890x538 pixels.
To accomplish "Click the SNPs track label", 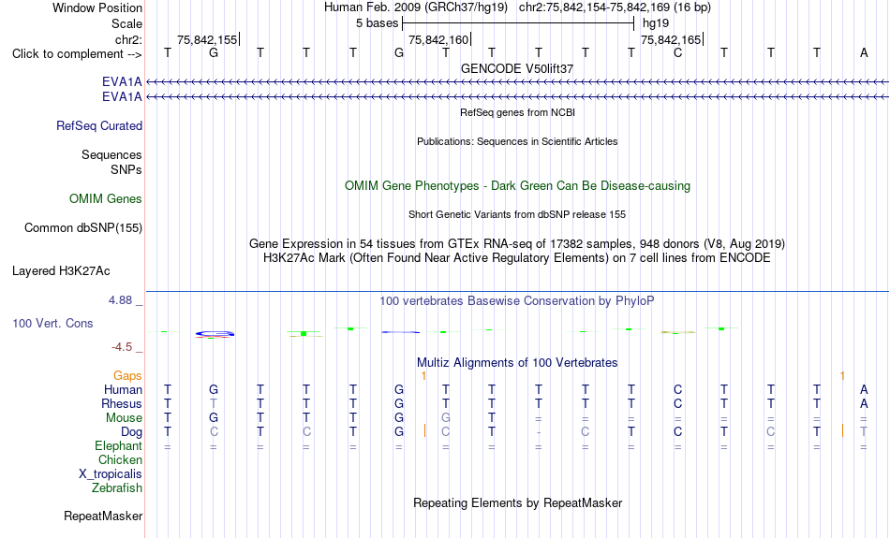I will coord(126,169).
